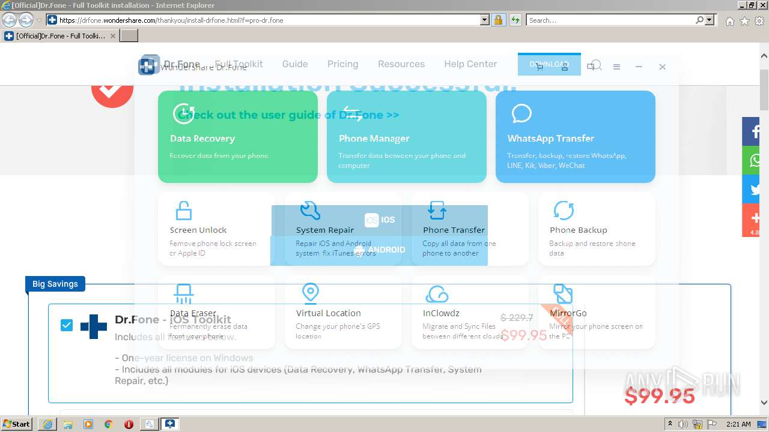This screenshot has height=432, width=769.
Task: Open the Dr.Fone hamburger menu
Action: click(x=616, y=67)
